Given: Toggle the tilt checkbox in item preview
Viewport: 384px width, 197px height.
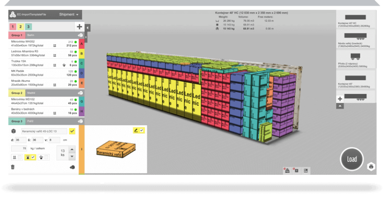Looking at the screenshot, I should click(142, 131).
